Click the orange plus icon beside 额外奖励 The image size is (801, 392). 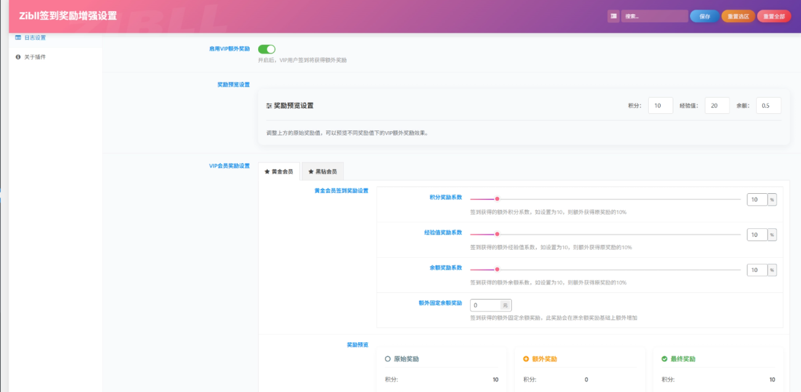click(526, 359)
